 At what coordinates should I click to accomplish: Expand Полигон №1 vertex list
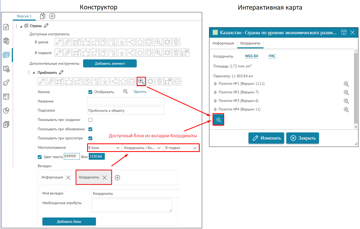(x=216, y=84)
